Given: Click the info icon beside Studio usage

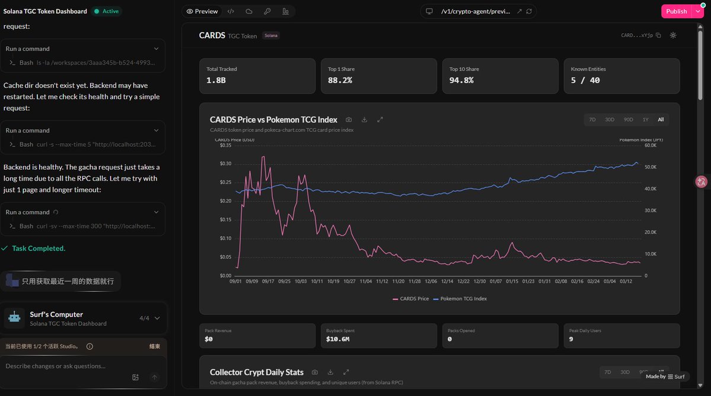Looking at the screenshot, I should pyautogui.click(x=90, y=346).
